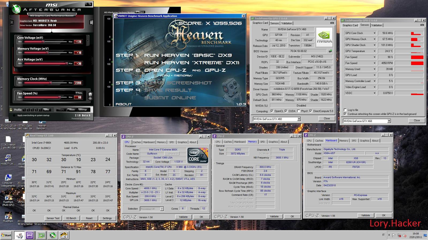Open the HWBOT Unigine desktop shortcut

coord(8,160)
